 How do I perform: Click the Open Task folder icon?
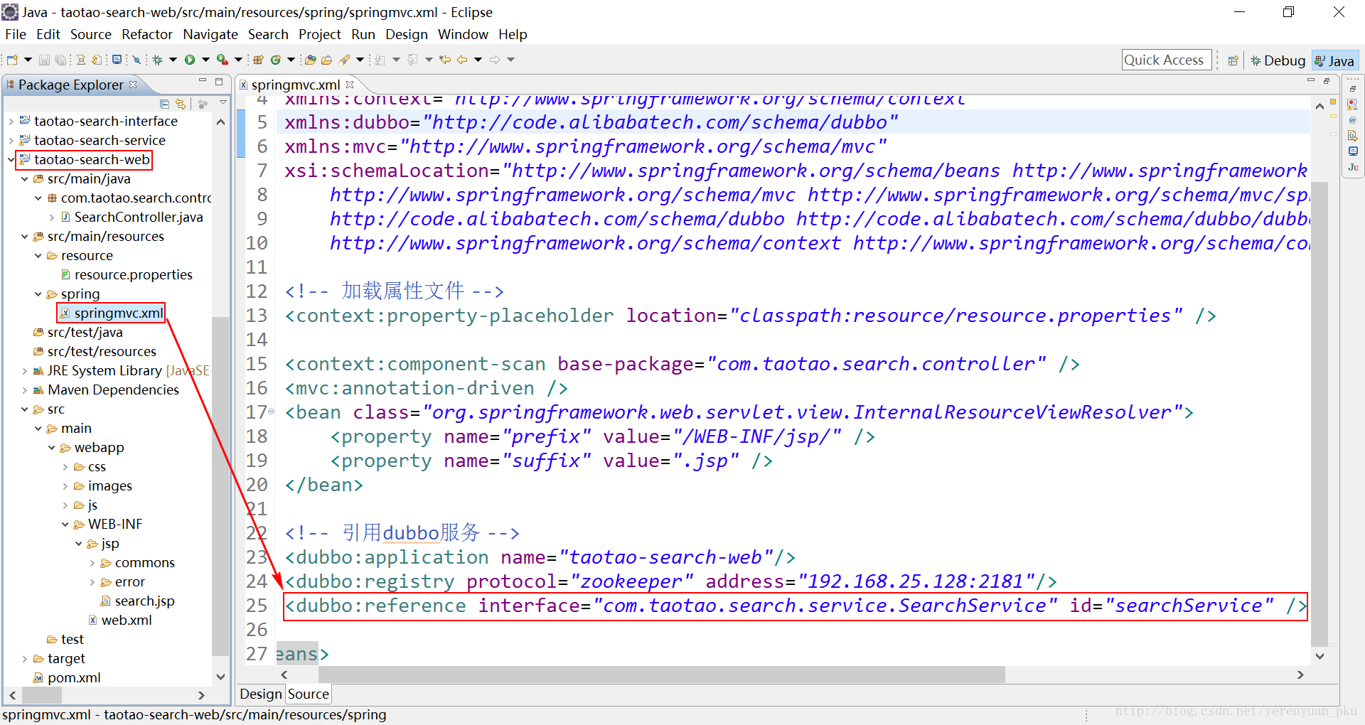point(326,60)
